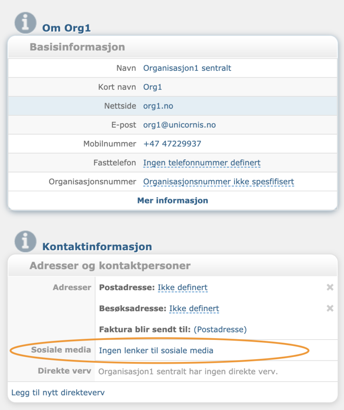Click the info icon beside Om Org1
Image resolution: width=344 pixels, height=410 pixels.
click(25, 23)
